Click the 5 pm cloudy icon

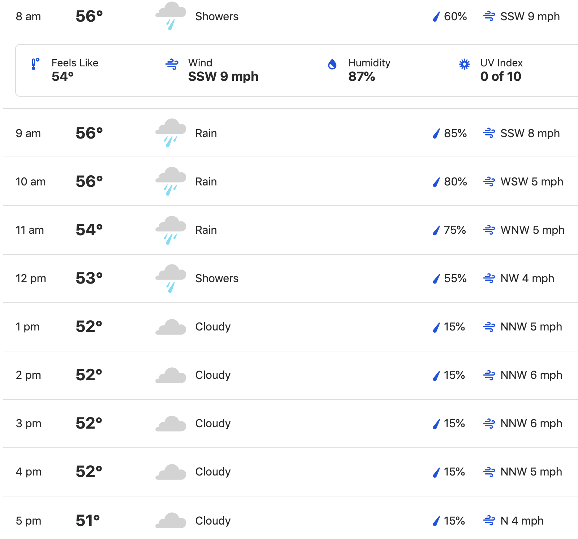[x=171, y=520]
